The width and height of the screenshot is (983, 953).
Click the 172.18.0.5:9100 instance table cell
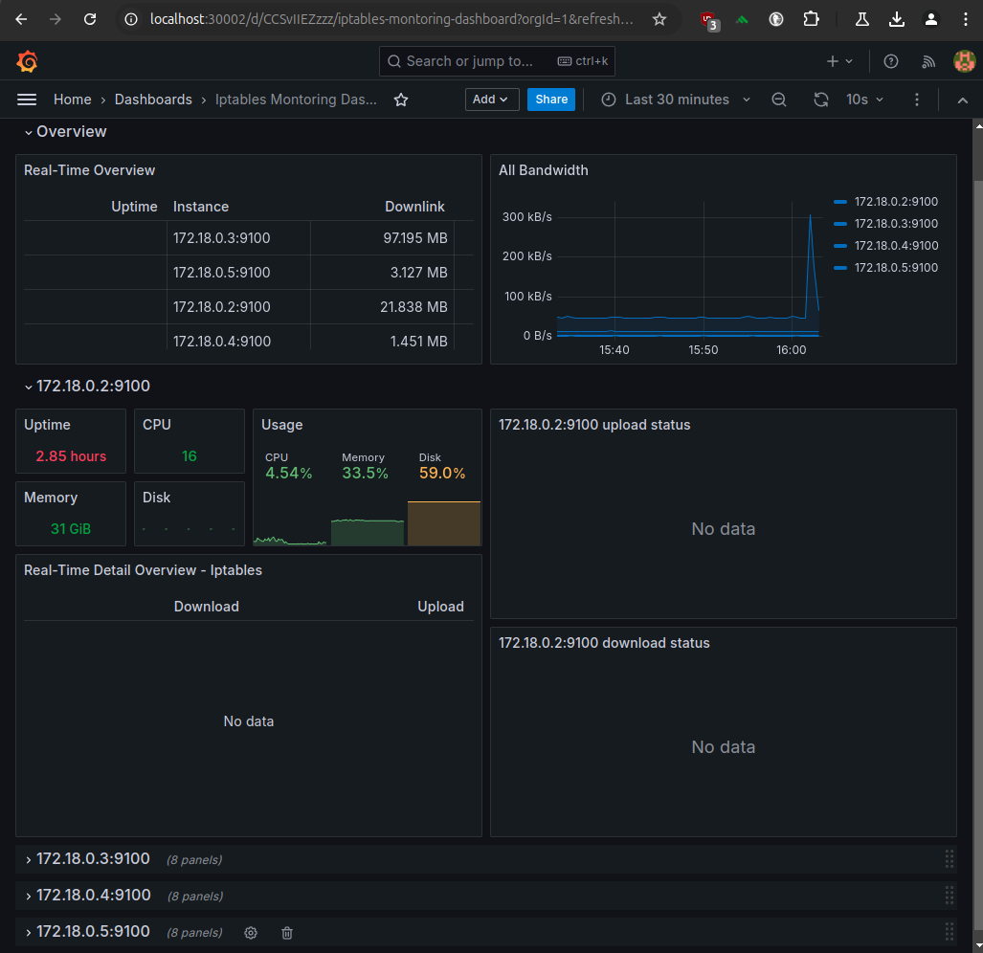point(221,273)
